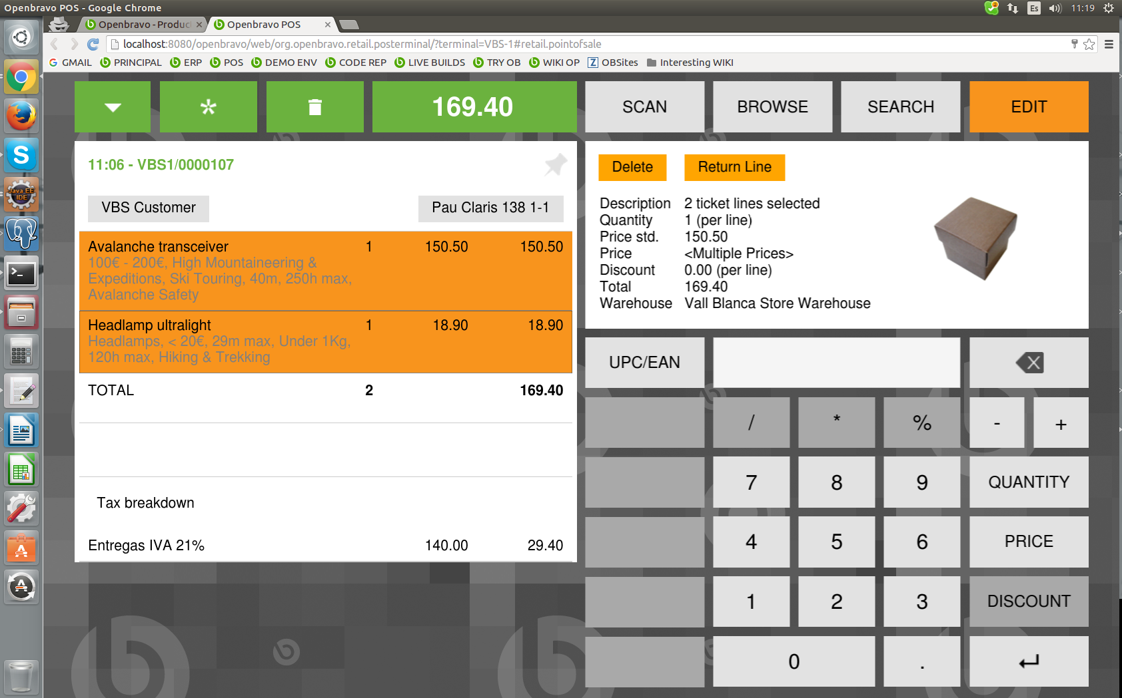The image size is (1122, 698).
Task: Reload the page with browser refresh icon
Action: tap(93, 44)
